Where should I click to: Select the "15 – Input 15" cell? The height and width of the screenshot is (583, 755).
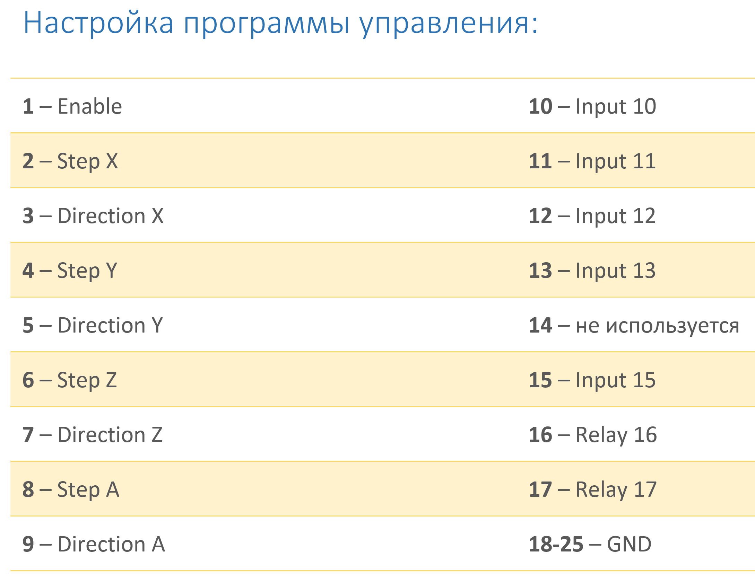[x=592, y=380]
